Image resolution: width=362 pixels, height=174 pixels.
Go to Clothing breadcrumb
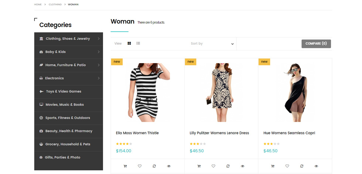tap(55, 4)
